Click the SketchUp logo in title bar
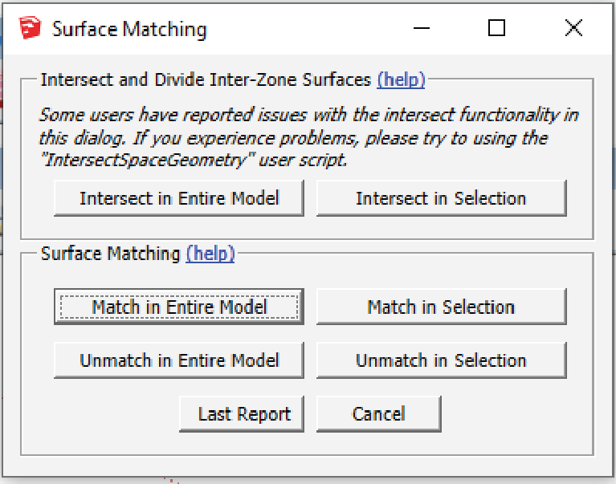616x484 pixels. point(30,30)
